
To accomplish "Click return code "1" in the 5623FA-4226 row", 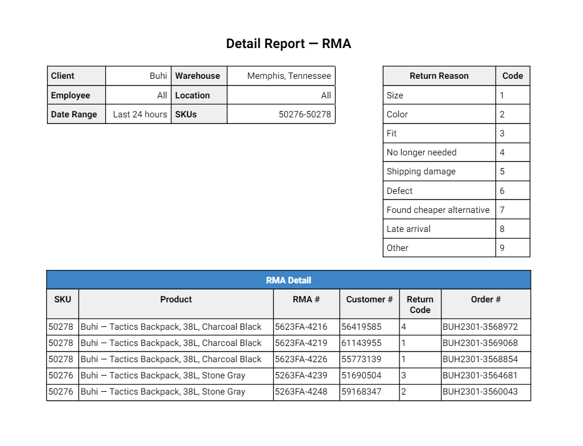I will 404,359.
